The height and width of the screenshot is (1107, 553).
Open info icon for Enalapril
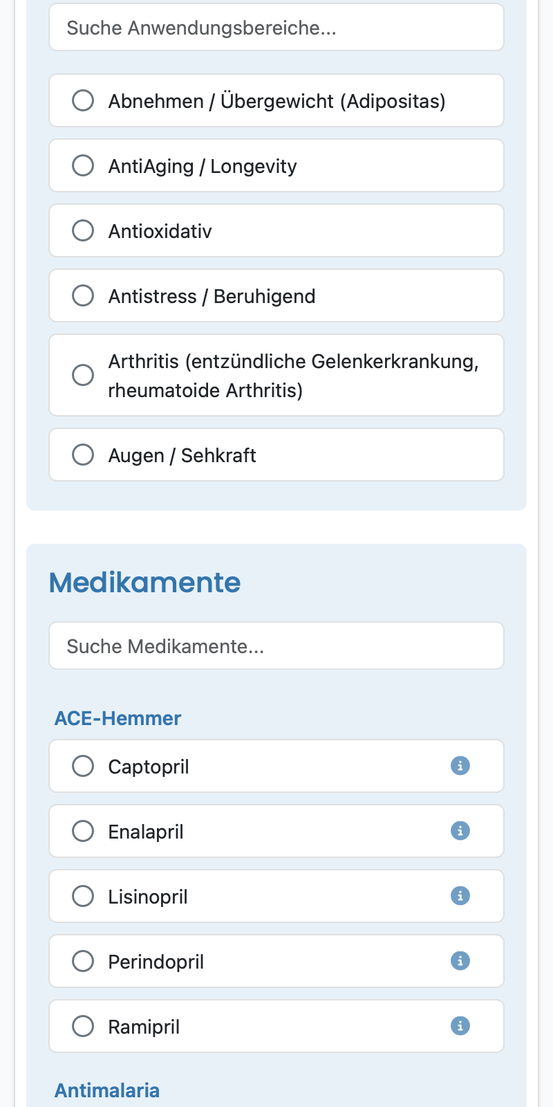[x=460, y=831]
